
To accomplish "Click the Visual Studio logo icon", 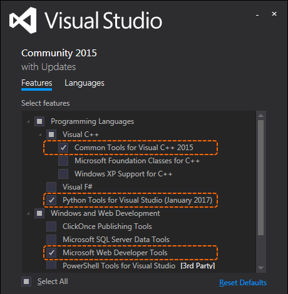I will [23, 20].
